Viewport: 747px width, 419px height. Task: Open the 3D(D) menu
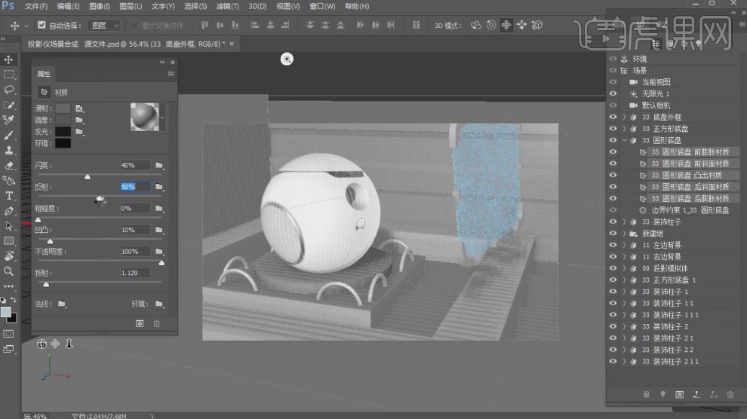pyautogui.click(x=258, y=6)
